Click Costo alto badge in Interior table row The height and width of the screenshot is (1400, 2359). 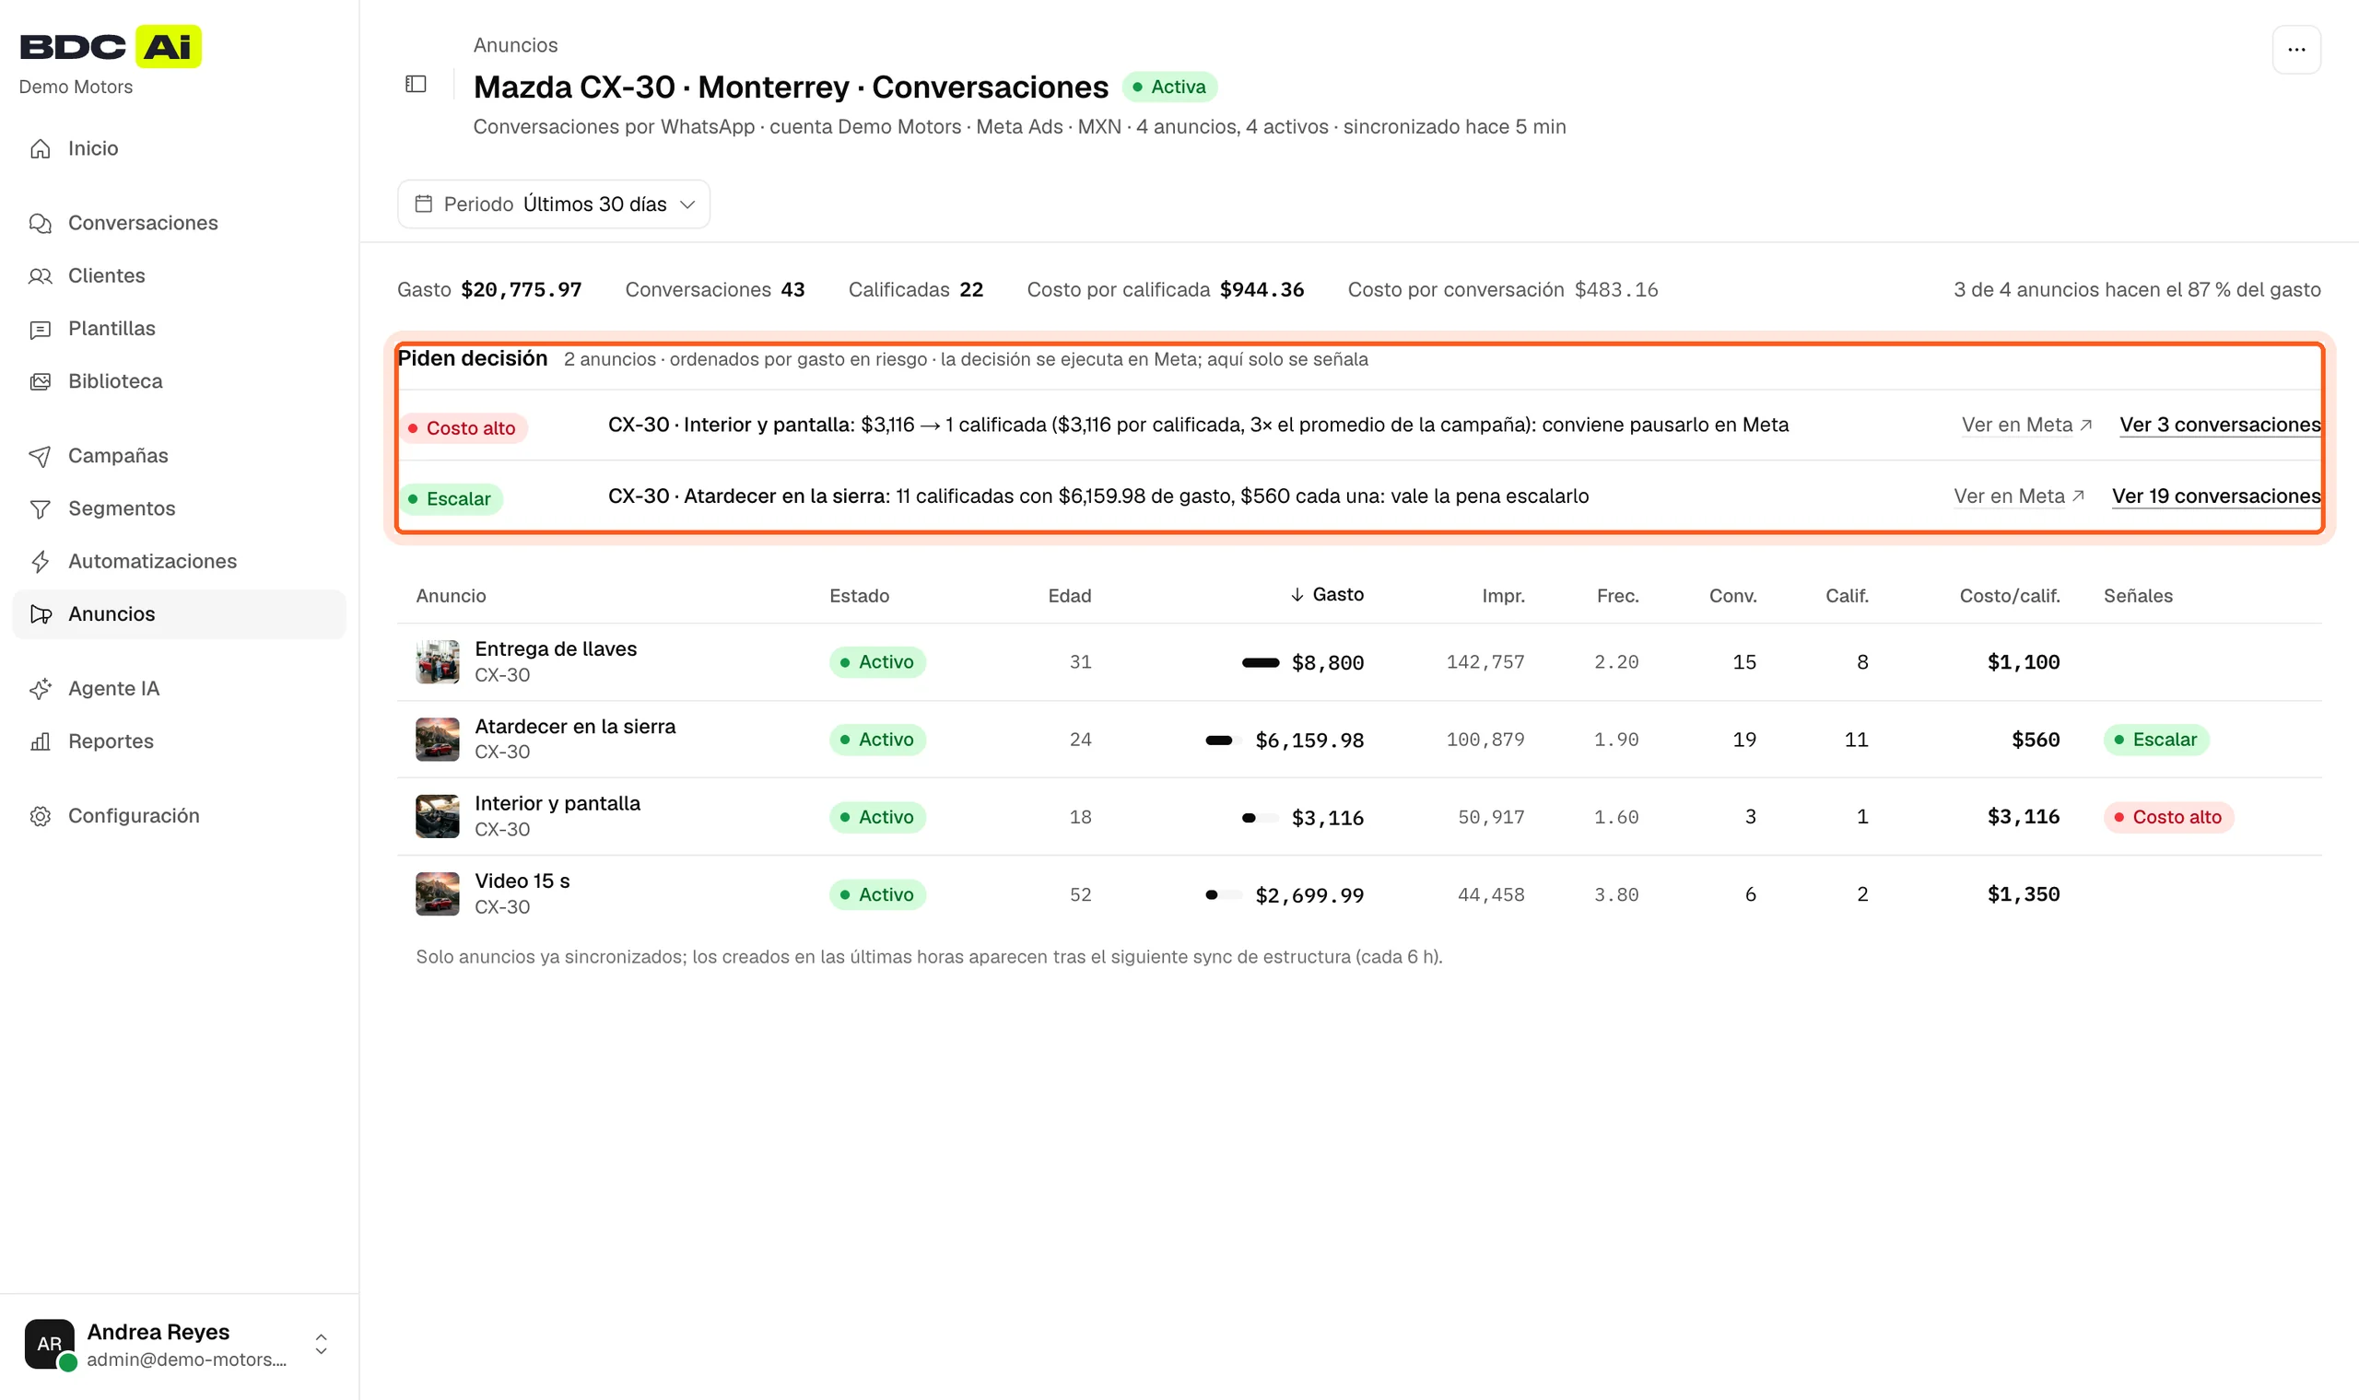coord(2167,818)
